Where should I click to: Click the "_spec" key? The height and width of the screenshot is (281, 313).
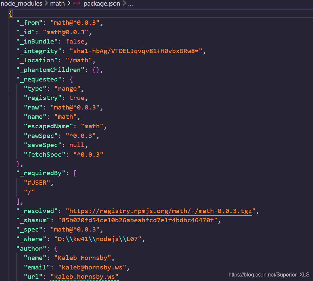[x=29, y=230]
